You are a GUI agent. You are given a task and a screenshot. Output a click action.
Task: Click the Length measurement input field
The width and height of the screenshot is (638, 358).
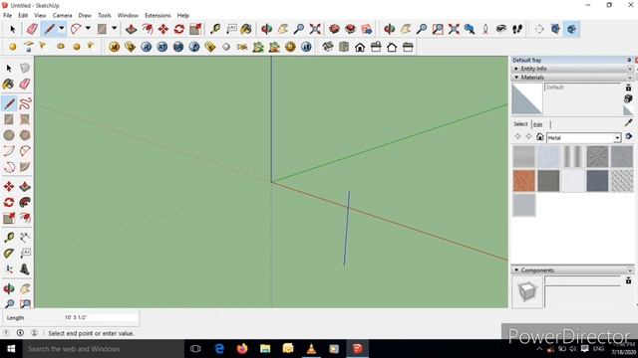pyautogui.click(x=100, y=317)
